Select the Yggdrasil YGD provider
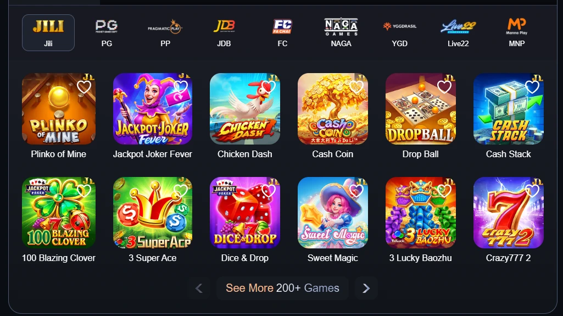Viewport: 563px width, 316px height. coord(400,32)
